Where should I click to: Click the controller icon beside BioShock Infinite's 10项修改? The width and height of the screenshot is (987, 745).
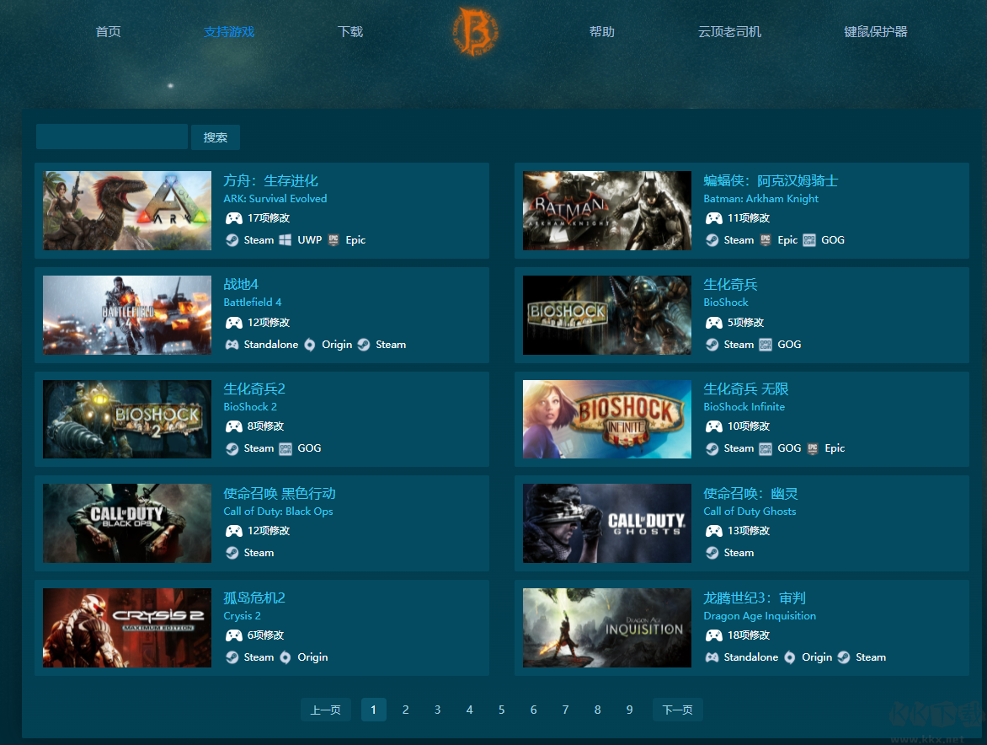tap(713, 427)
